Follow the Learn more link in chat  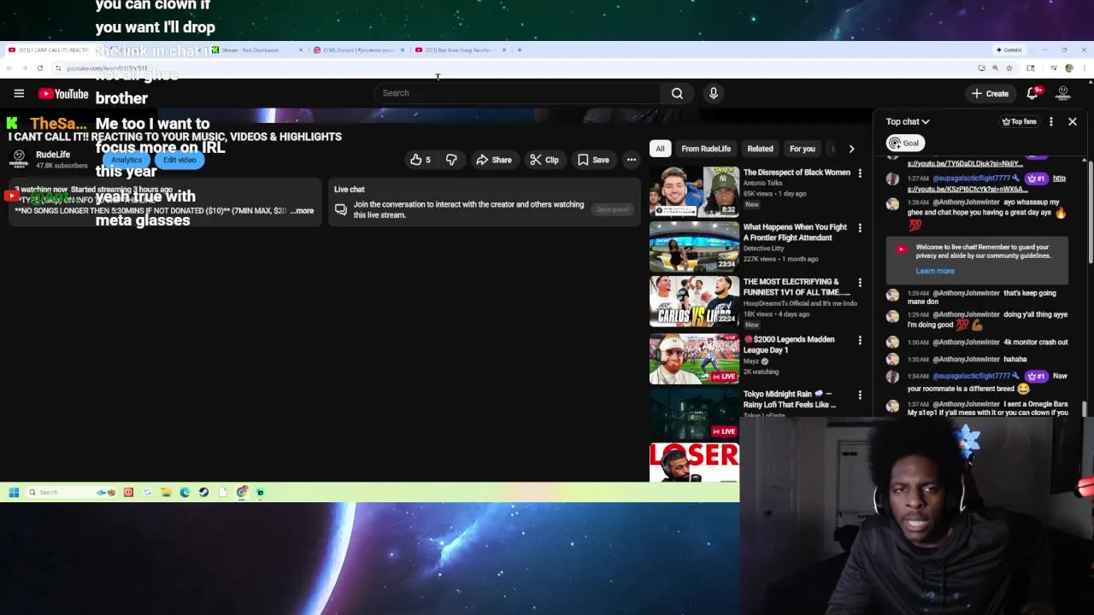tap(935, 271)
